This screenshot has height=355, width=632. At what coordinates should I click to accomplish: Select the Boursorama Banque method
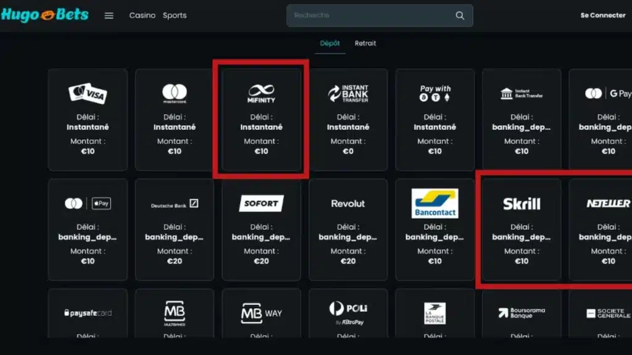(521, 314)
